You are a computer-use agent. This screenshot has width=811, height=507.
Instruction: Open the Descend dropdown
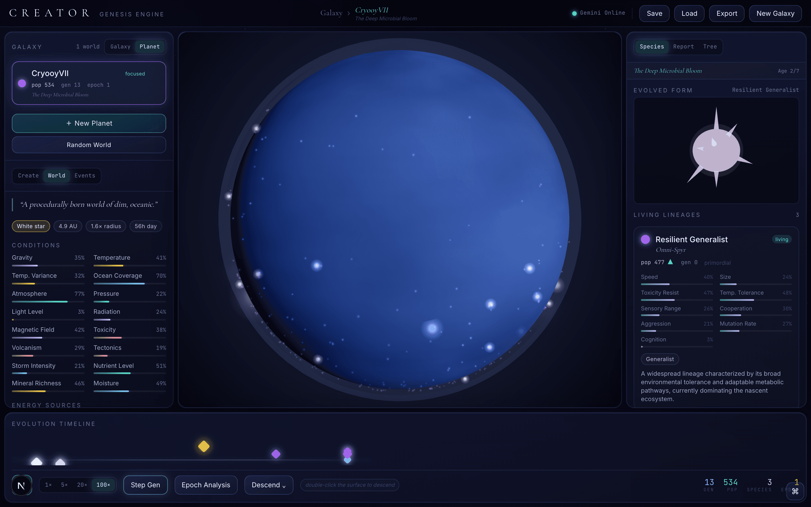(x=269, y=485)
